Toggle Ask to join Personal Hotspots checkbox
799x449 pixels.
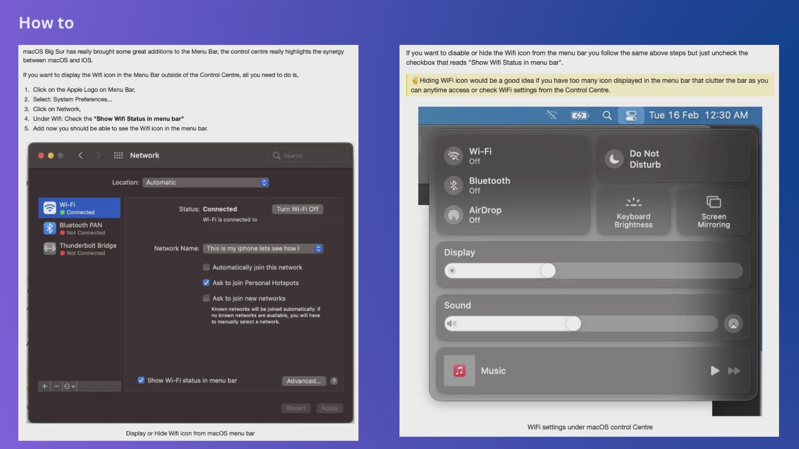pyautogui.click(x=206, y=283)
